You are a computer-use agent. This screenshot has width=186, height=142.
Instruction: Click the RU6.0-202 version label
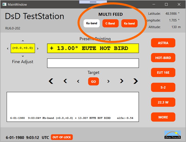(x=13, y=28)
